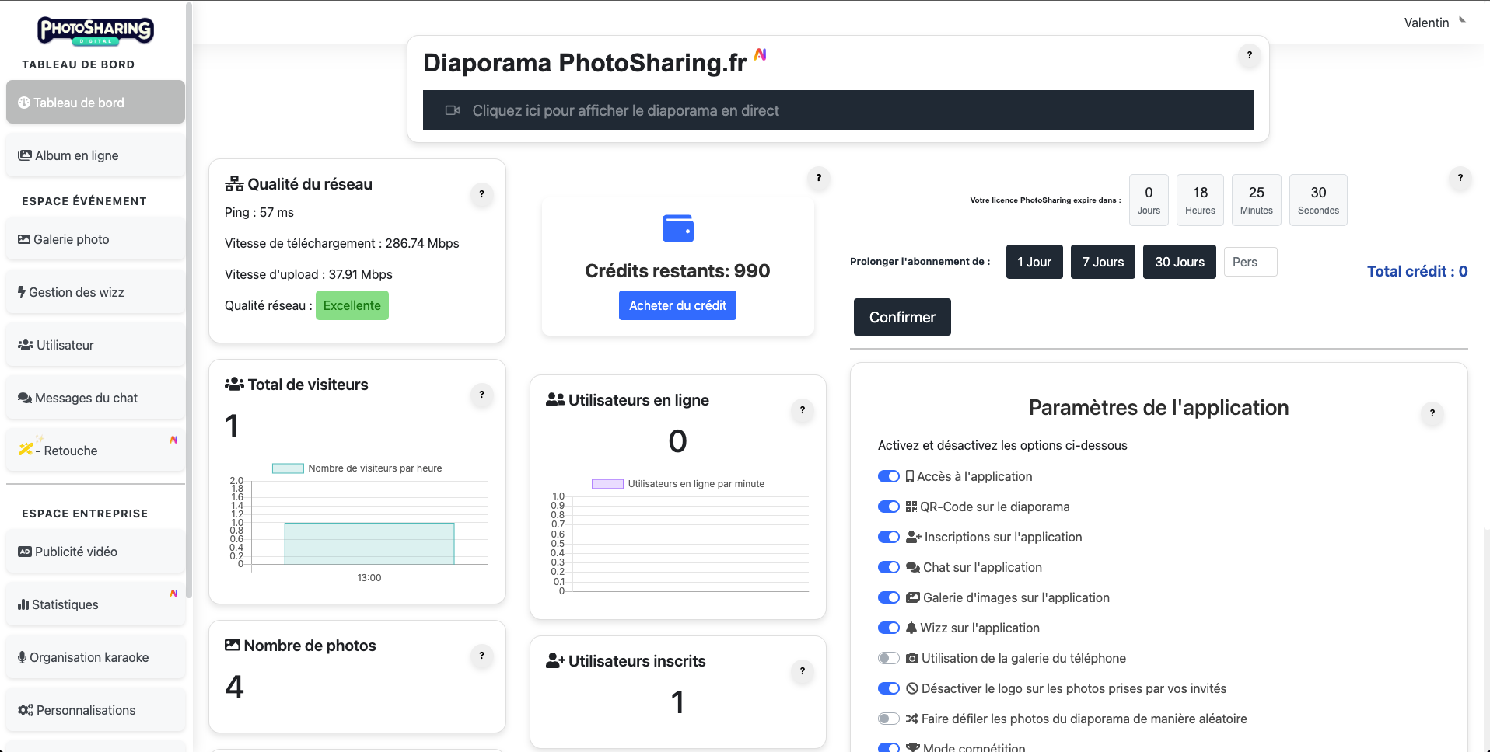
Task: Open help for Utilisateurs inscrits card
Action: [x=803, y=671]
